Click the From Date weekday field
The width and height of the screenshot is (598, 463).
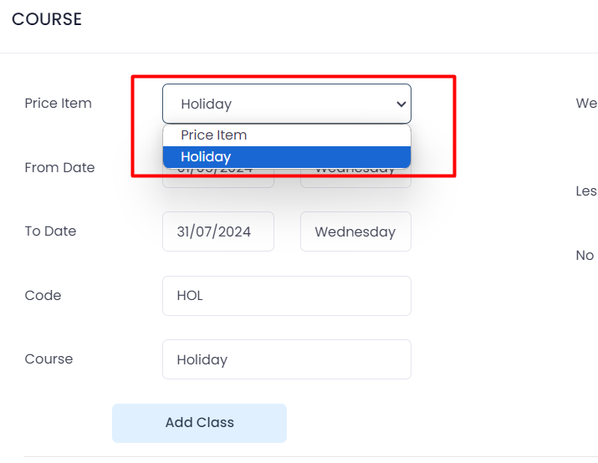tap(355, 178)
